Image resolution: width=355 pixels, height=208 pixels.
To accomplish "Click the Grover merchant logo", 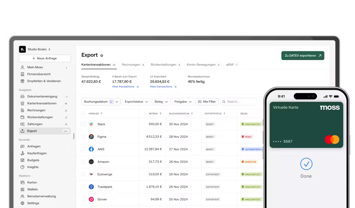I will click(91, 199).
